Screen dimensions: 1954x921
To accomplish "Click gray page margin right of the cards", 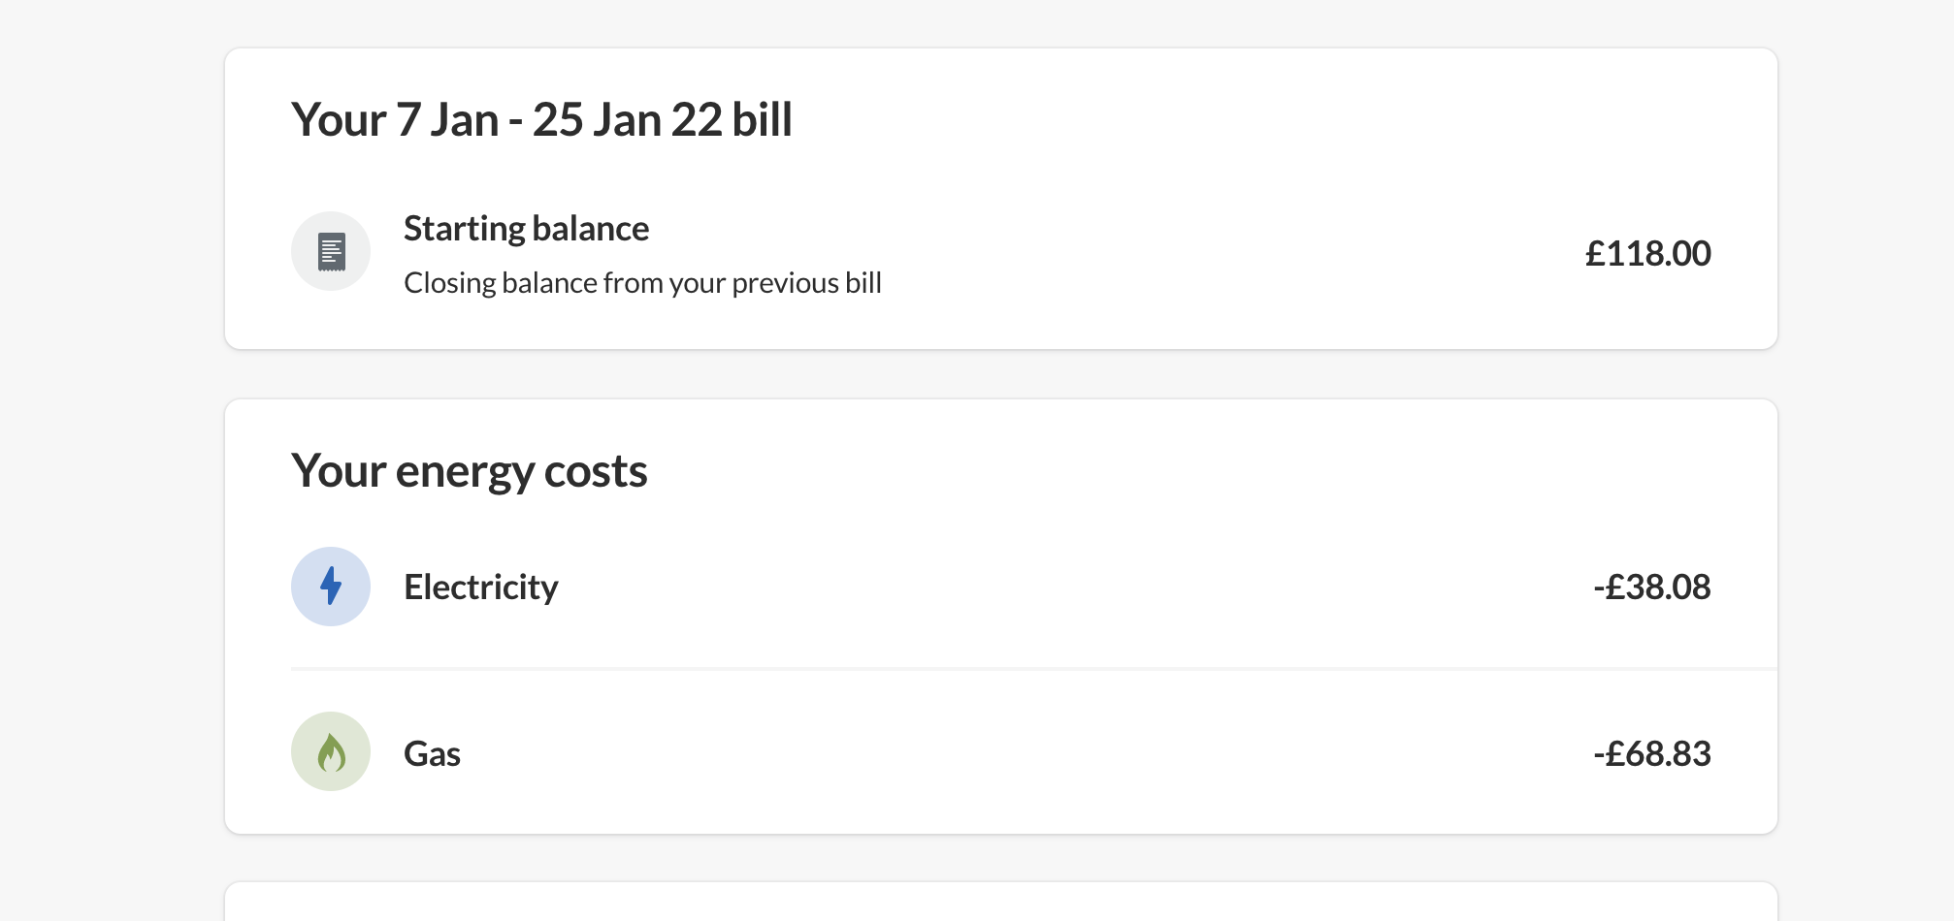I will pos(1865,460).
